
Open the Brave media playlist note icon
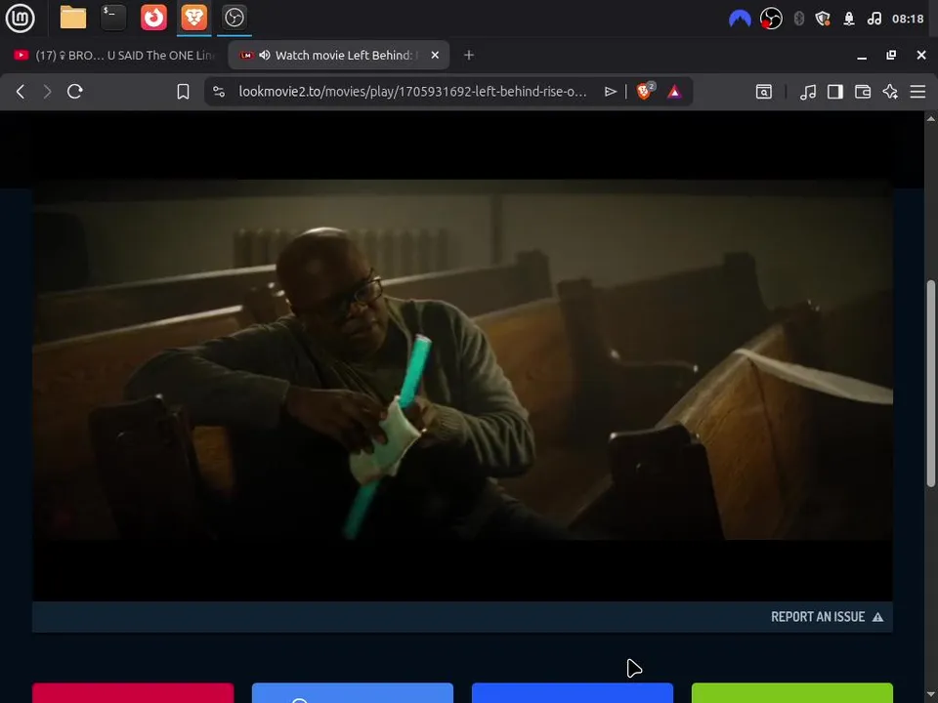808,92
